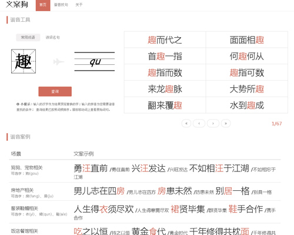Screen dimensions: 294x235
Task: Click example phrase 鞋手合作
Action: pyautogui.click(x=246, y=209)
